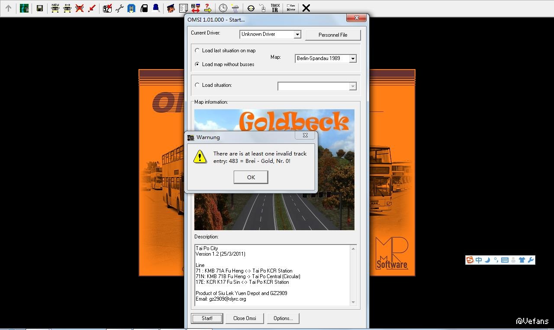Click the driver face toolbar icon
This screenshot has width=554, height=330.
pos(171,8)
